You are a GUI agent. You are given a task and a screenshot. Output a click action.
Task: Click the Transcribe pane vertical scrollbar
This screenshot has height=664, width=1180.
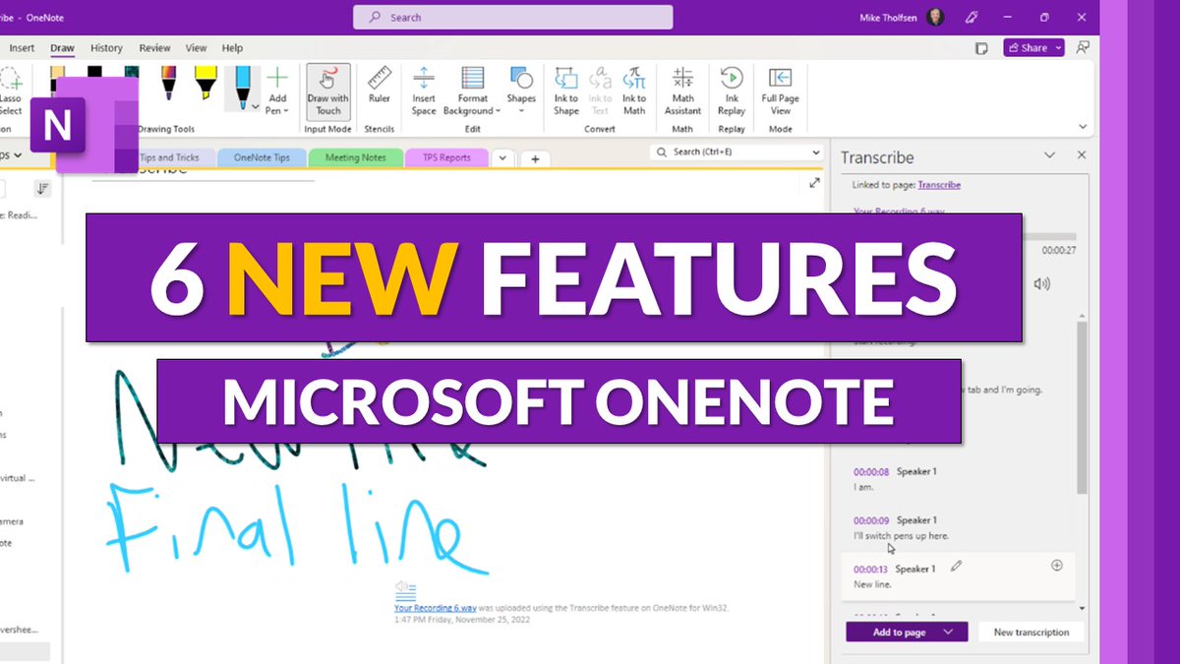[1082, 408]
